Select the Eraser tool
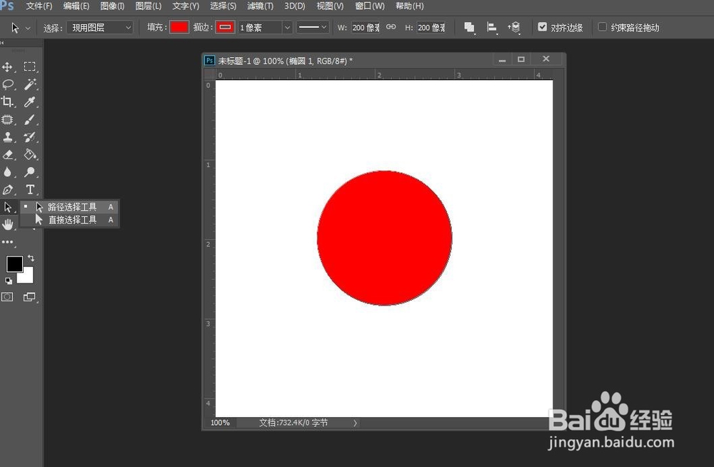Viewport: 714px width, 467px height. tap(7, 154)
